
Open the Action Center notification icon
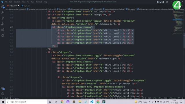[181, 102]
